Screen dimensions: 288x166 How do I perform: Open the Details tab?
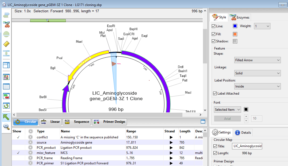pos(243,132)
